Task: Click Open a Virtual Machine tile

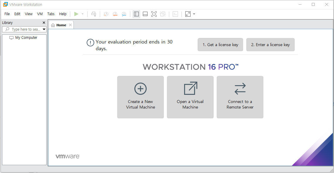Action: [x=190, y=97]
